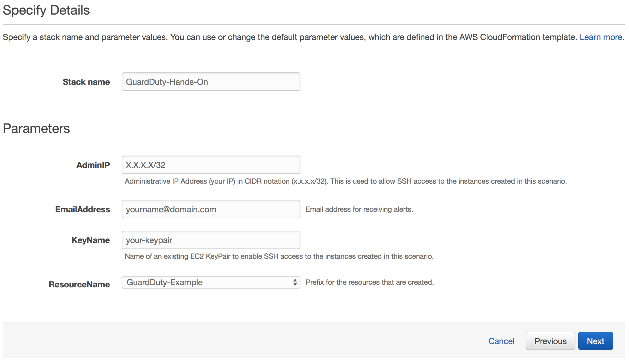Open the ResourceName dropdown
629x363 pixels.
click(x=211, y=283)
